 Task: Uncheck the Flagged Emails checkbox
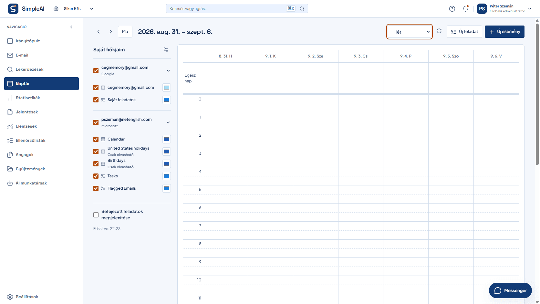click(96, 188)
